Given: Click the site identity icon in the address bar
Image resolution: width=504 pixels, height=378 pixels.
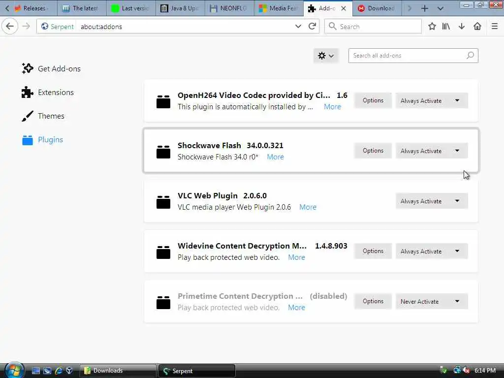Looking at the screenshot, I should 45,27.
